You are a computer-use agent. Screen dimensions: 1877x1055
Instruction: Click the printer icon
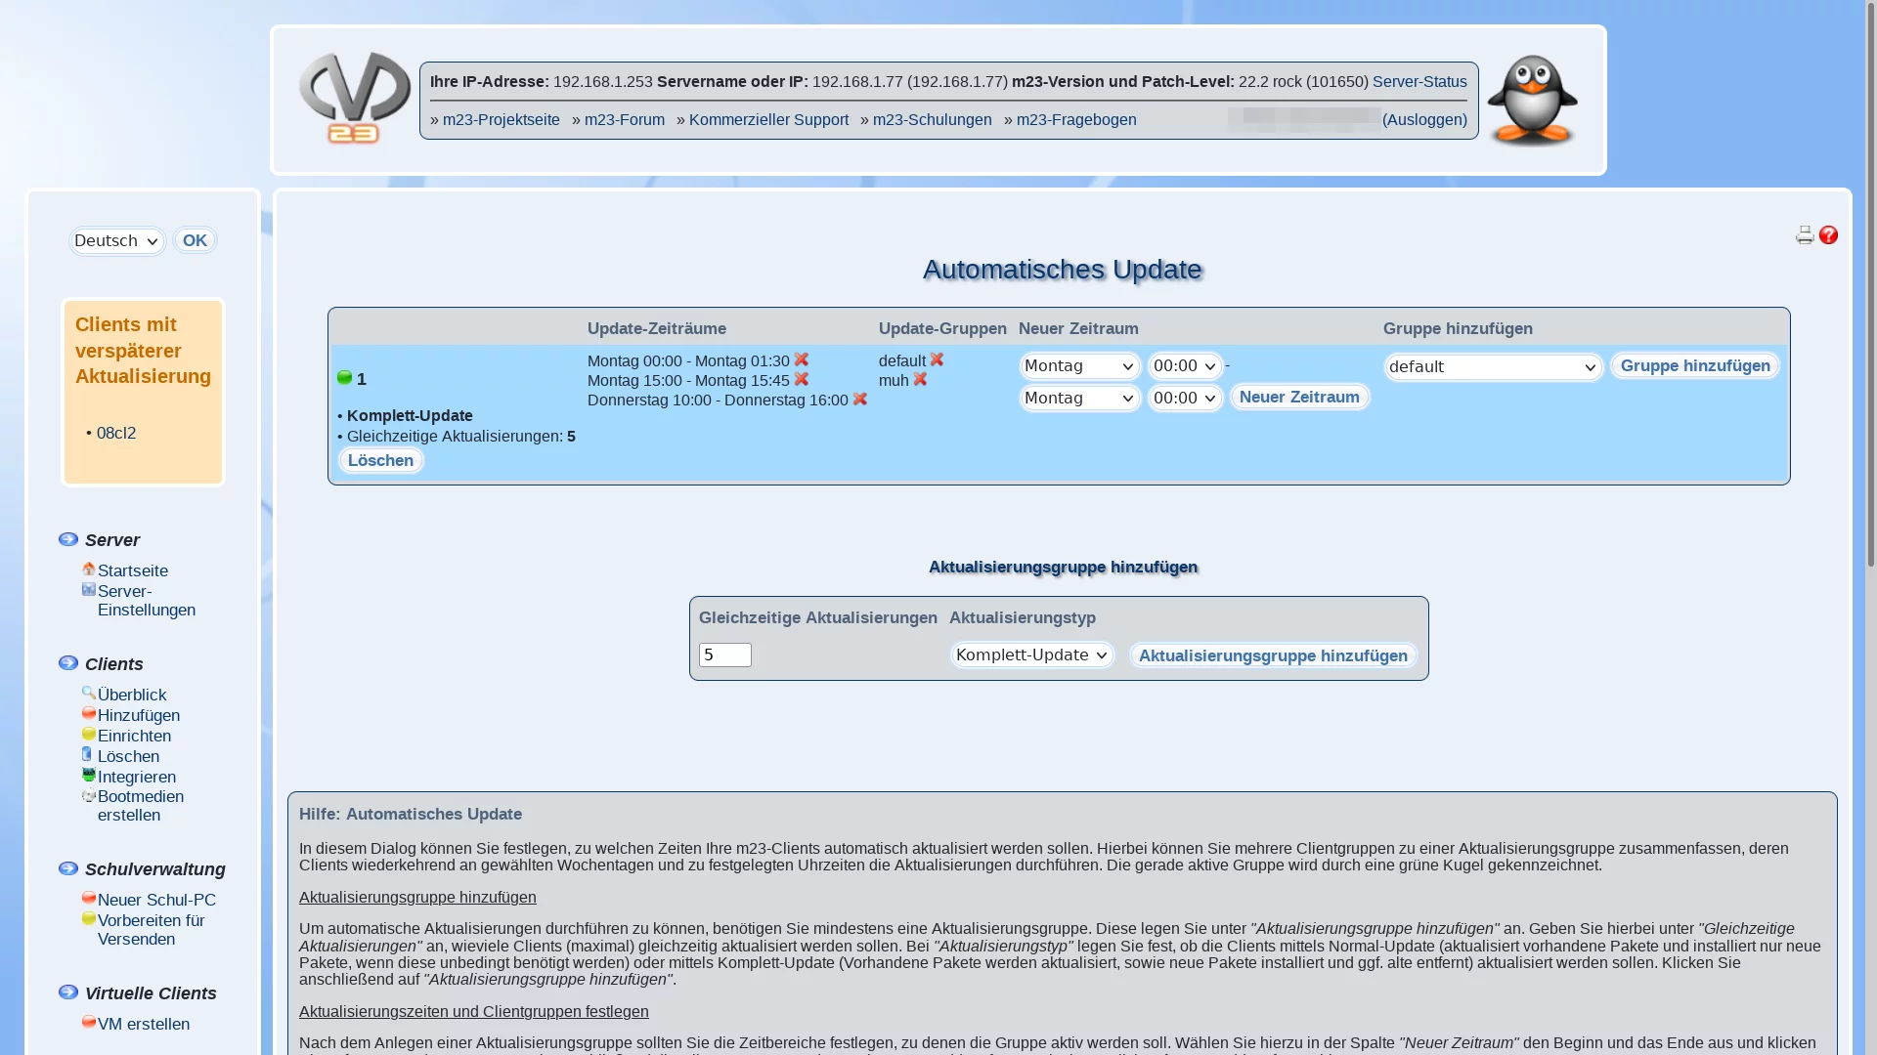point(1805,235)
